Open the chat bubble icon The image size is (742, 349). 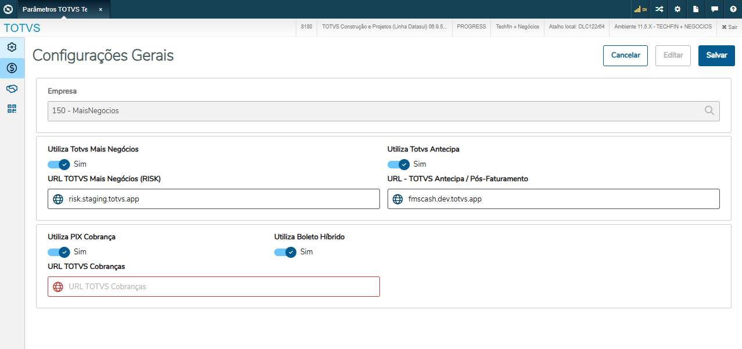715,9
